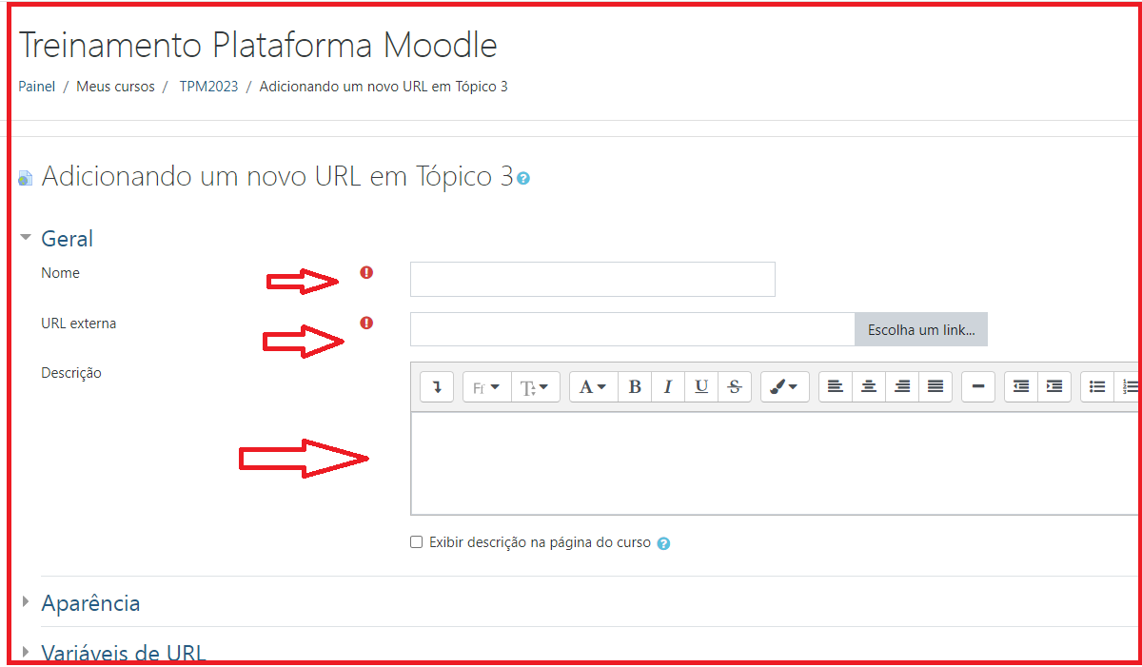The height and width of the screenshot is (667, 1142).
Task: Underline text in description editor
Action: (701, 387)
